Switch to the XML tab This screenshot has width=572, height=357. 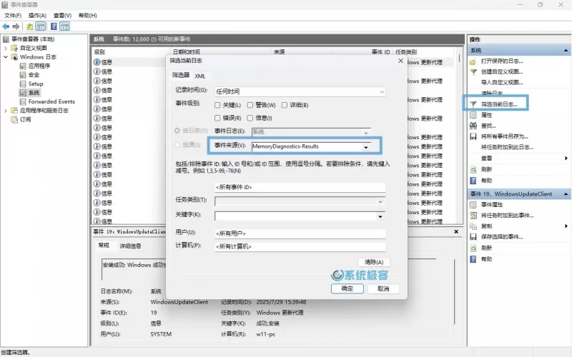(x=199, y=76)
